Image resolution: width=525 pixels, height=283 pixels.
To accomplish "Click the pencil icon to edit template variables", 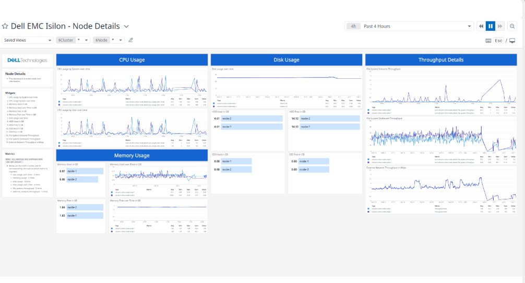I will pos(131,40).
